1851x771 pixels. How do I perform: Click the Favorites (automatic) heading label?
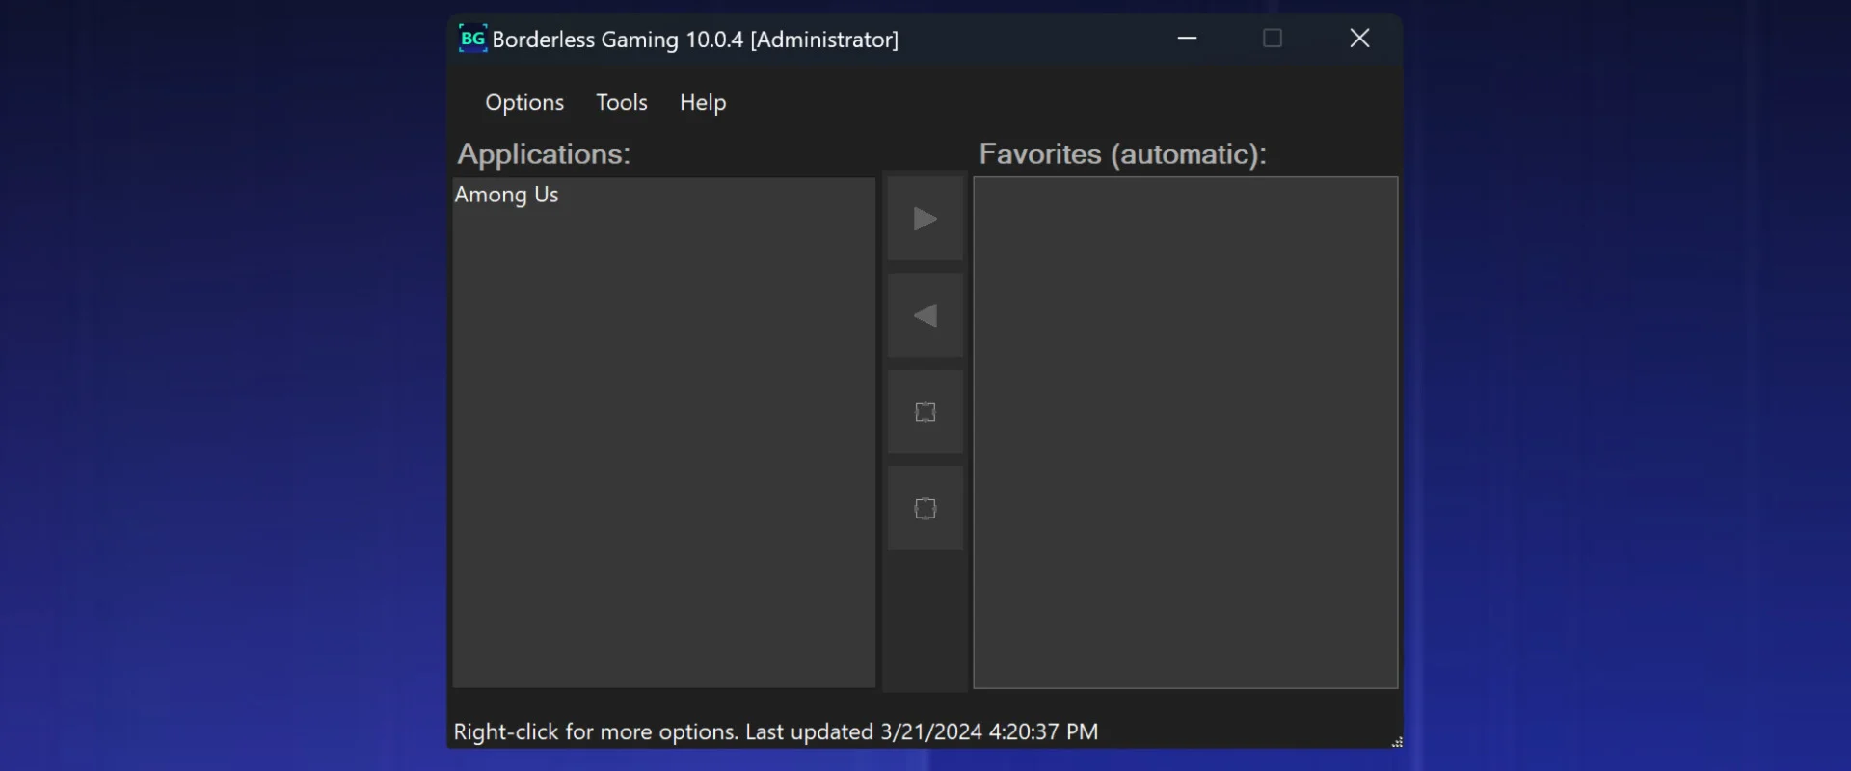[x=1122, y=154]
